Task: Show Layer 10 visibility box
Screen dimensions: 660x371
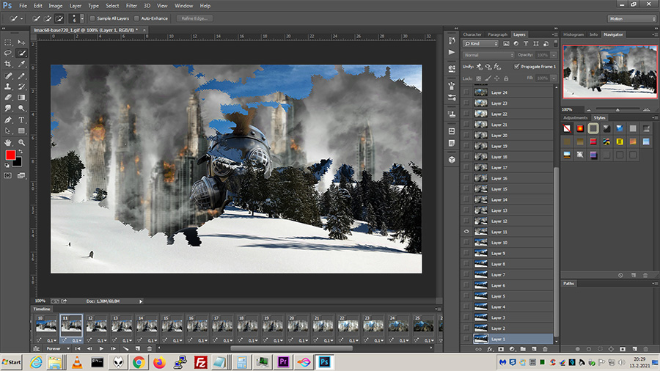Action: click(466, 242)
